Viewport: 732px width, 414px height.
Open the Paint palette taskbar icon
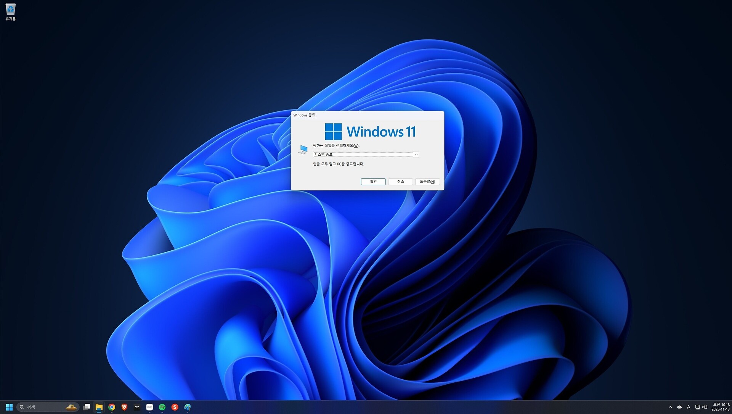tap(188, 407)
